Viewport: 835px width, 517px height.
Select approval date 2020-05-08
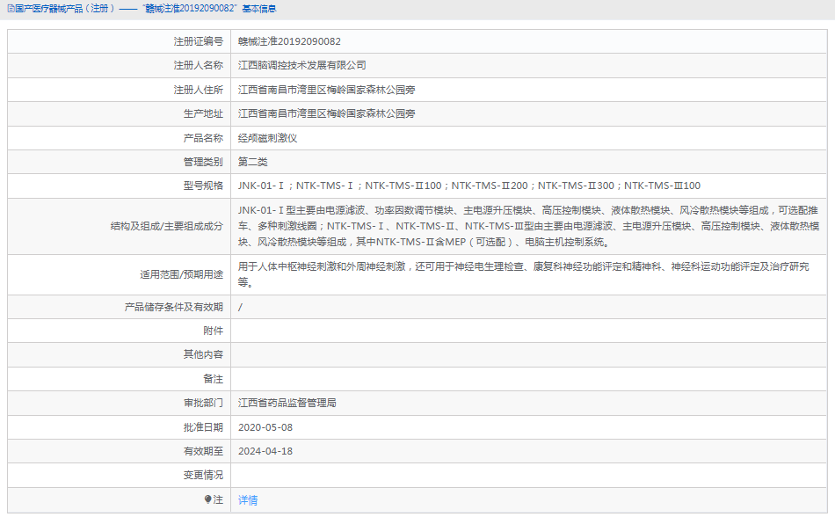point(265,427)
